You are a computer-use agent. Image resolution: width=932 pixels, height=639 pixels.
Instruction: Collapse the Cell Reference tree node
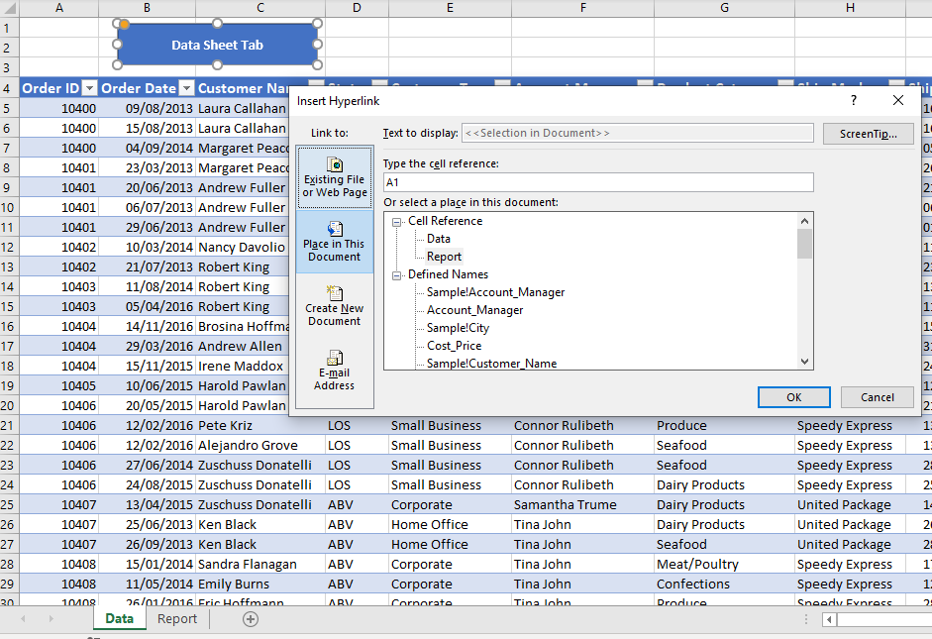397,222
